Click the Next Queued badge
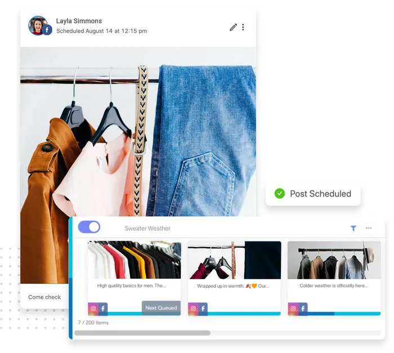This screenshot has height=353, width=394. (x=161, y=308)
